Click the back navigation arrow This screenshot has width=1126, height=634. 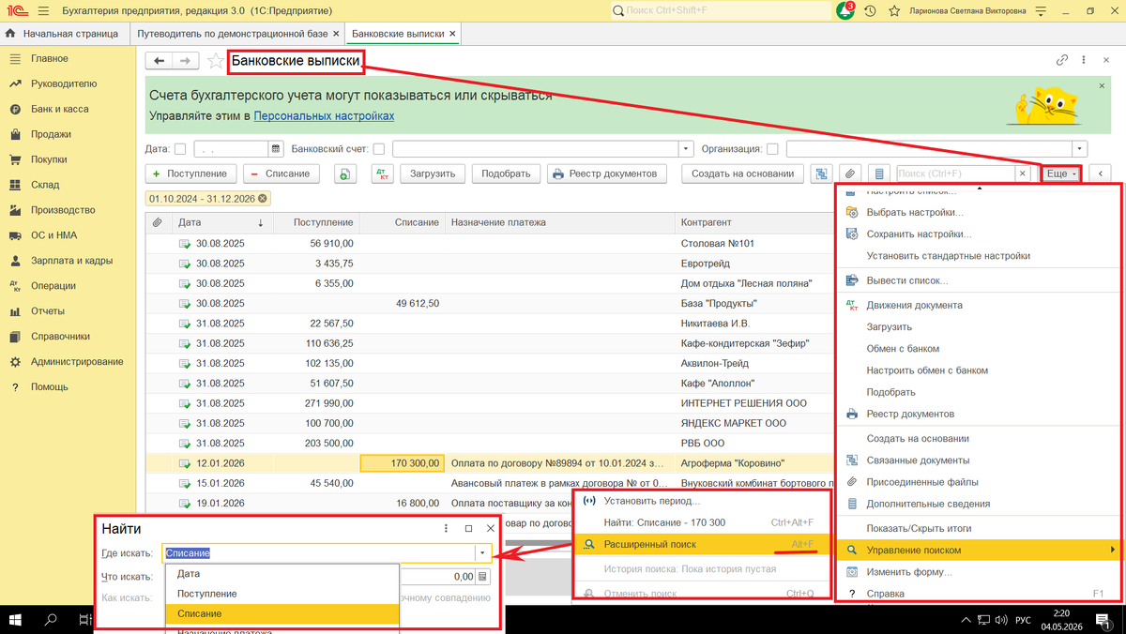[x=159, y=61]
